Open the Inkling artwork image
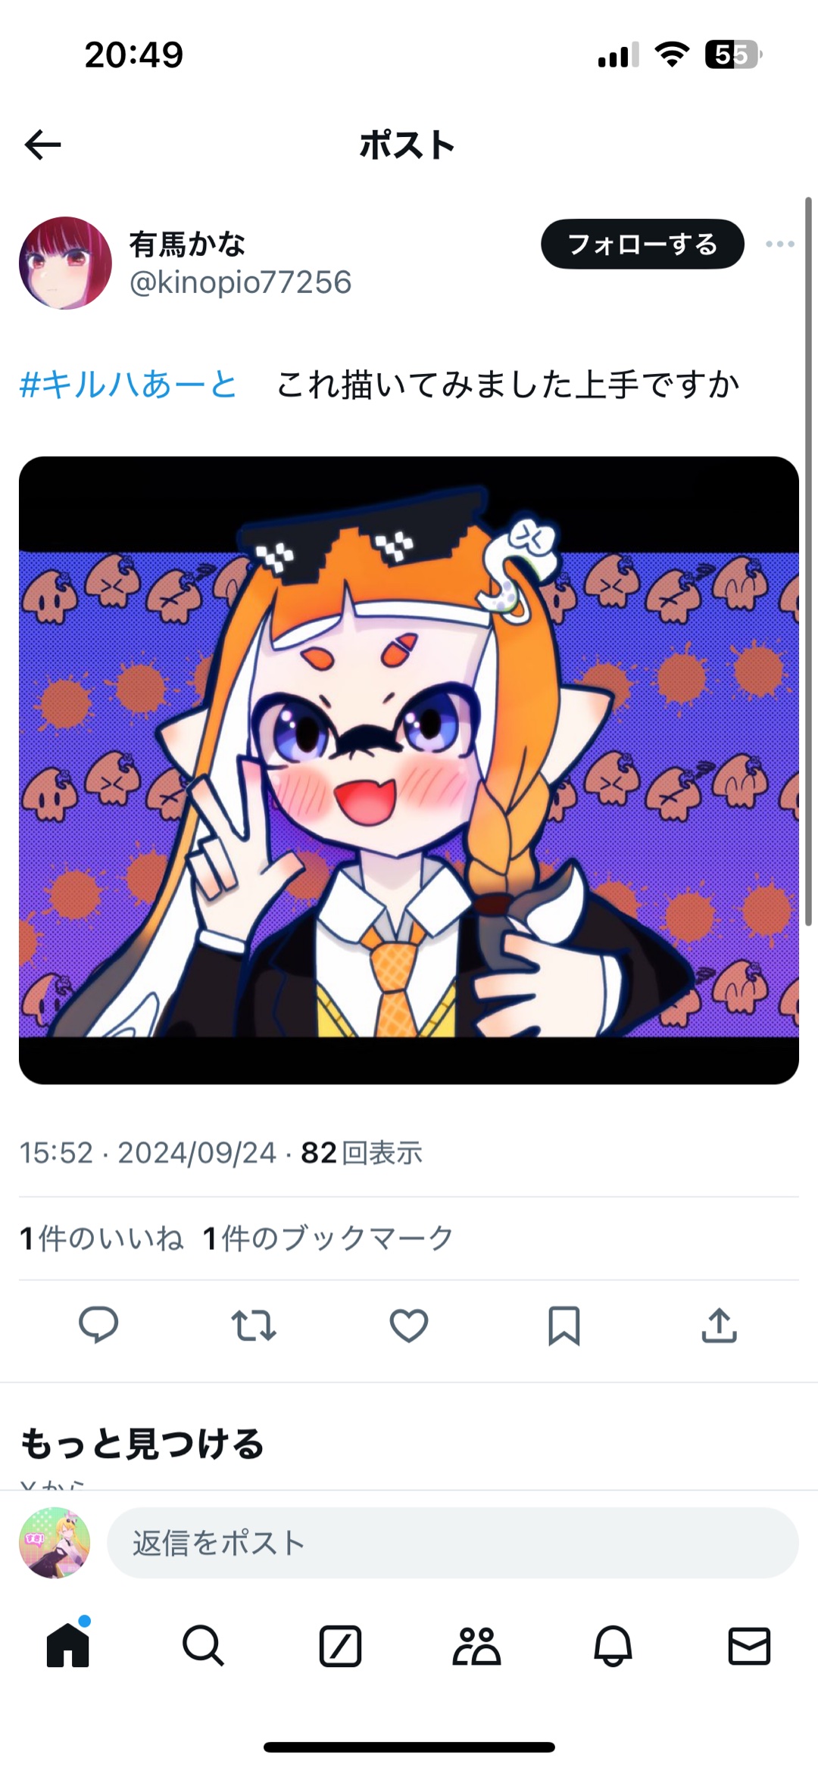This screenshot has height=1770, width=818. [x=409, y=770]
